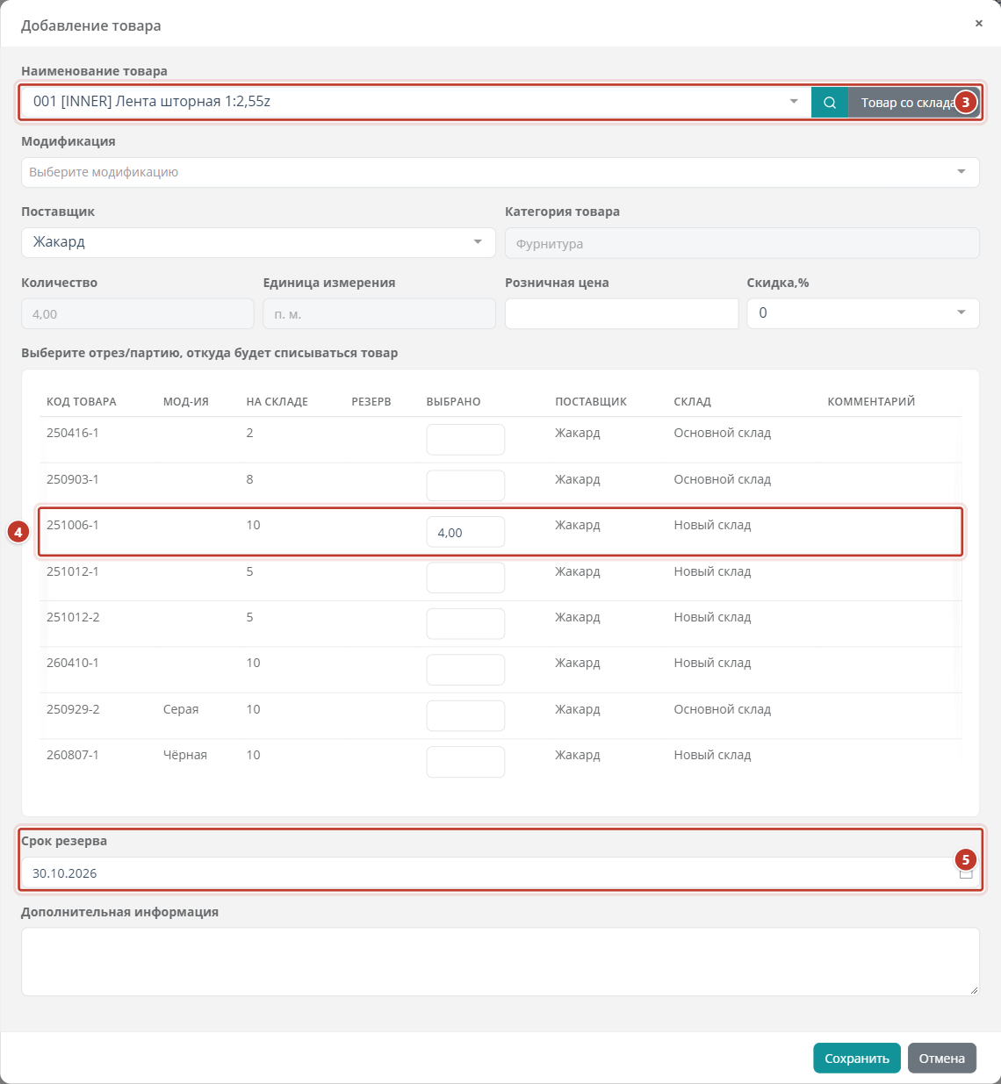Viewport: 1001px width, 1084px height.
Task: Open the Скидка,% dropdown
Action: click(863, 313)
